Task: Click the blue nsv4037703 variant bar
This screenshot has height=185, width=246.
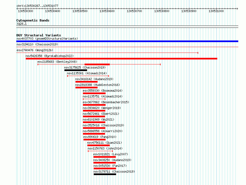Action: [127, 41]
